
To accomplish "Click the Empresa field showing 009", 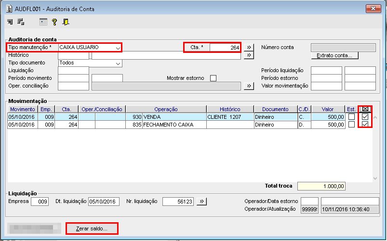I will (40, 202).
